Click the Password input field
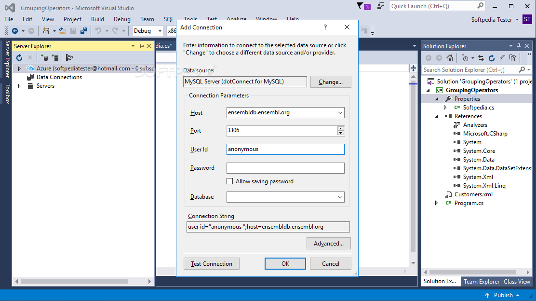 pyautogui.click(x=285, y=168)
